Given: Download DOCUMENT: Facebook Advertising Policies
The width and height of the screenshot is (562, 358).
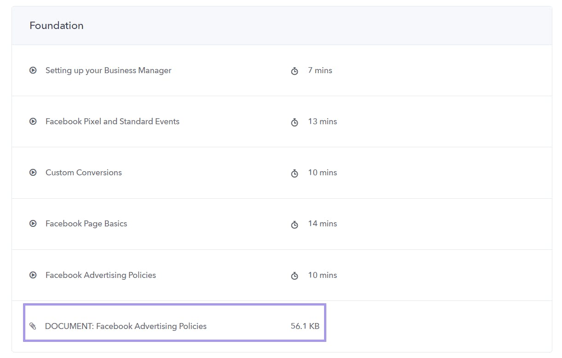Looking at the screenshot, I should (x=126, y=326).
